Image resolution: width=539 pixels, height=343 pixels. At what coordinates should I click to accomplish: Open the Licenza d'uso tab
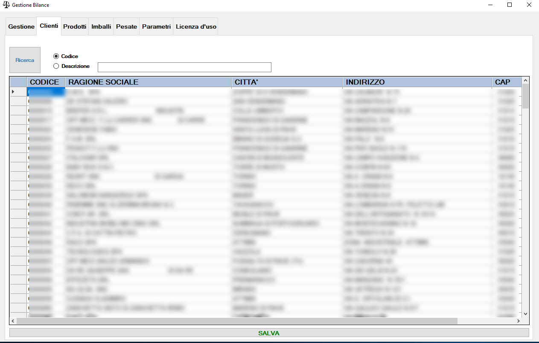tap(196, 26)
